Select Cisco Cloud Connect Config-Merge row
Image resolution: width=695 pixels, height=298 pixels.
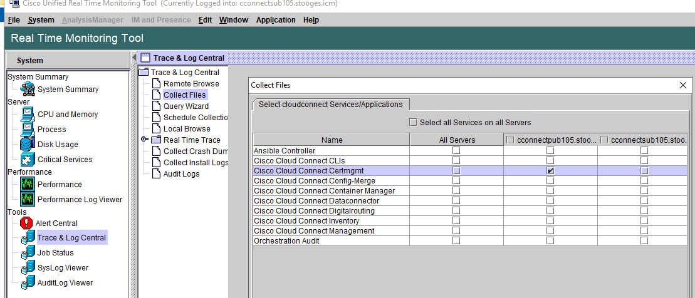470,181
